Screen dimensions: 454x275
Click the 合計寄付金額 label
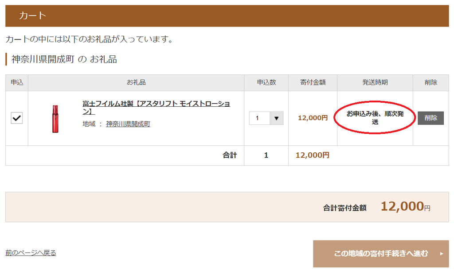[x=344, y=208]
